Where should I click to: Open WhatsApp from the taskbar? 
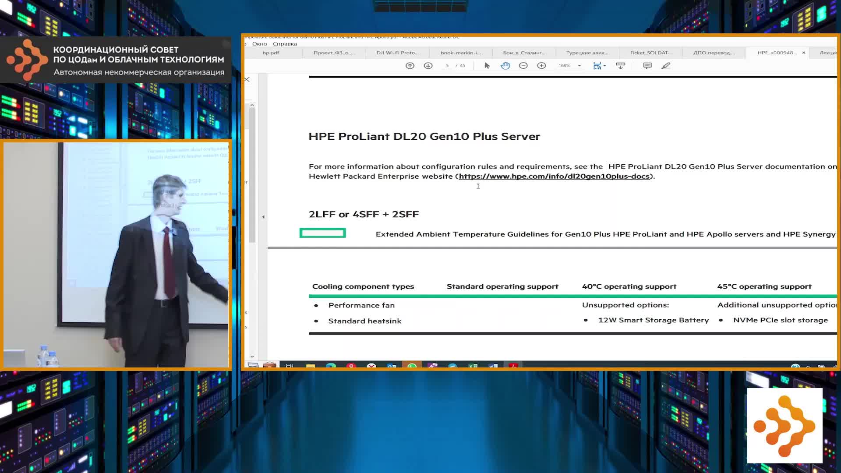click(412, 366)
